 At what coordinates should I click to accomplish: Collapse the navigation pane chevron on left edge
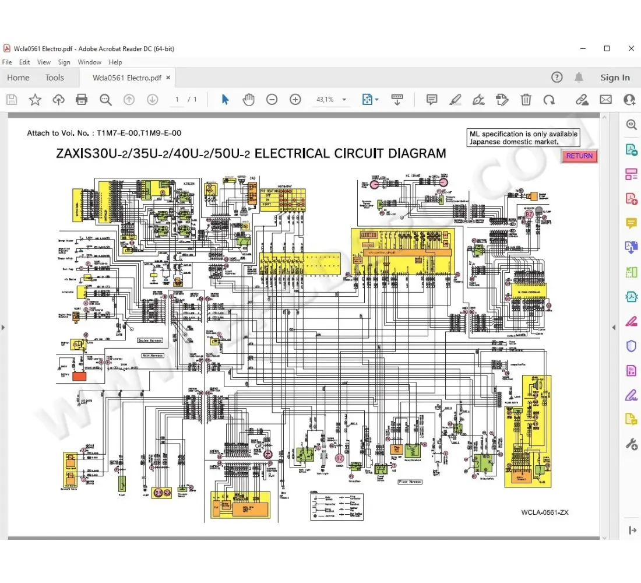click(3, 328)
